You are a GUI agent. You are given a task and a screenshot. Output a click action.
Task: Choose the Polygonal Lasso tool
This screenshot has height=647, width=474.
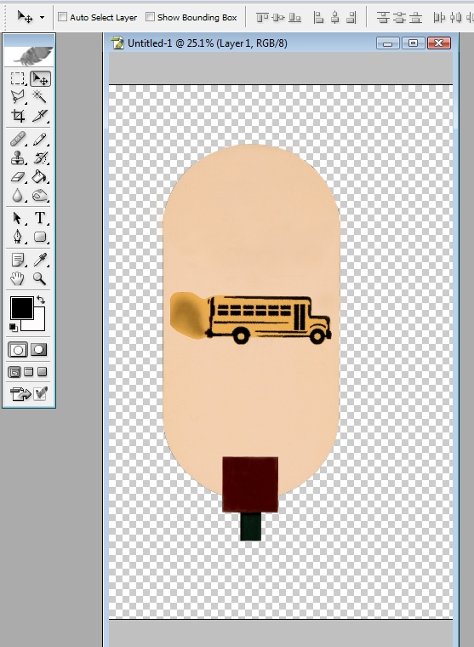(x=17, y=96)
